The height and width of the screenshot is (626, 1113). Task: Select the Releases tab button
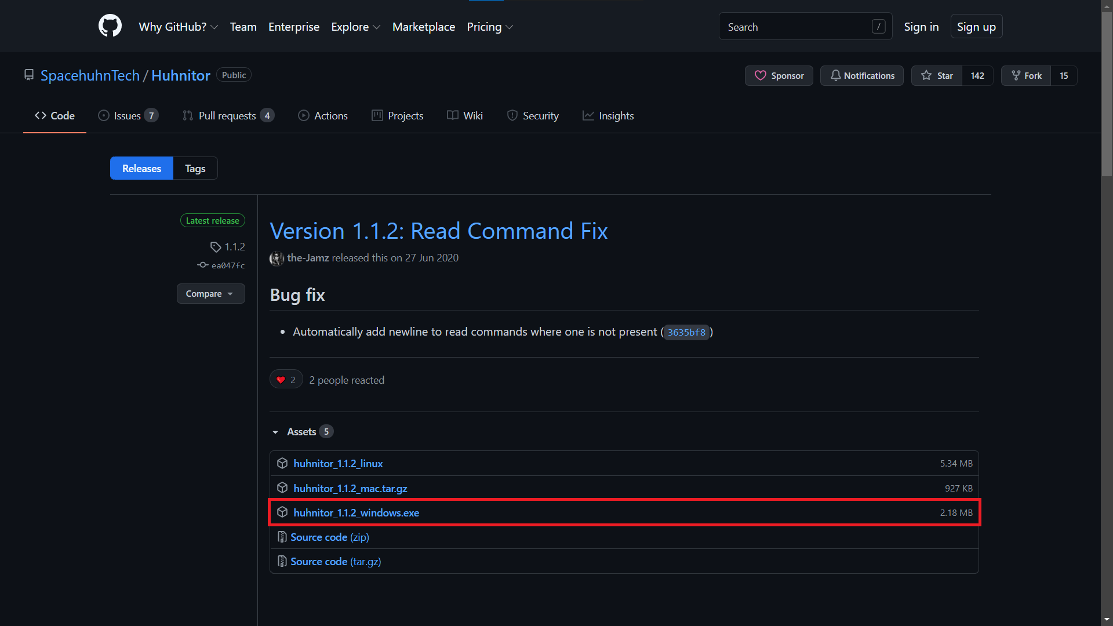pos(141,168)
